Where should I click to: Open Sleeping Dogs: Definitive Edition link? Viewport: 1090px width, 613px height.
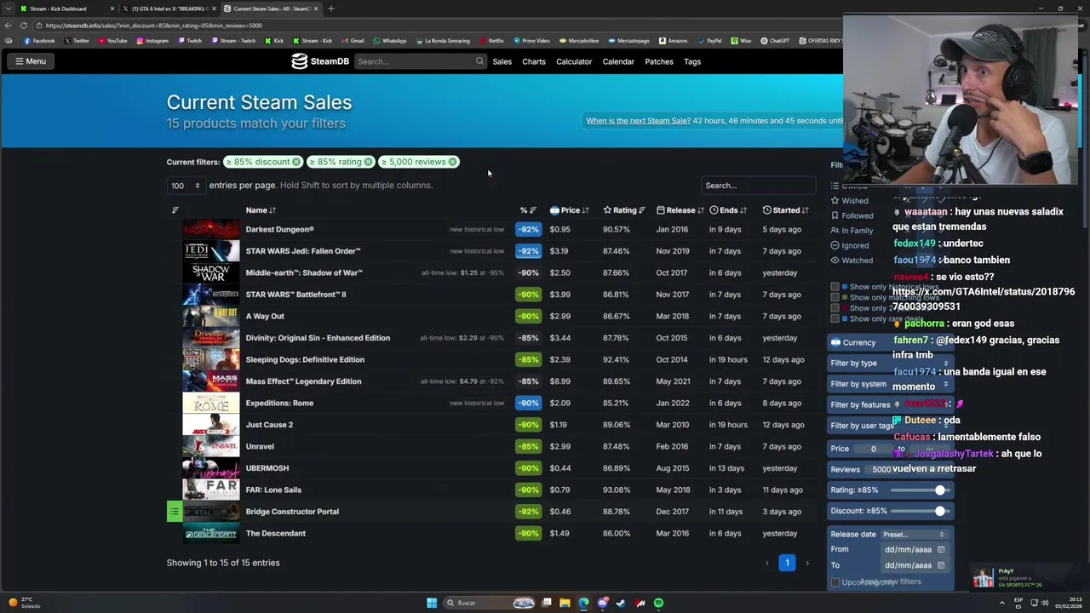[305, 359]
